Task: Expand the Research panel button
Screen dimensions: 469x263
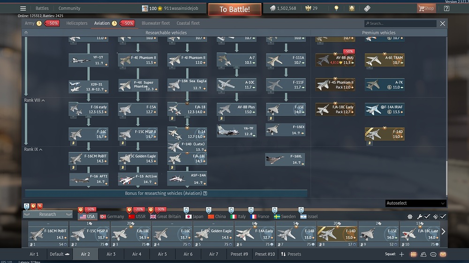Action: click(47, 214)
